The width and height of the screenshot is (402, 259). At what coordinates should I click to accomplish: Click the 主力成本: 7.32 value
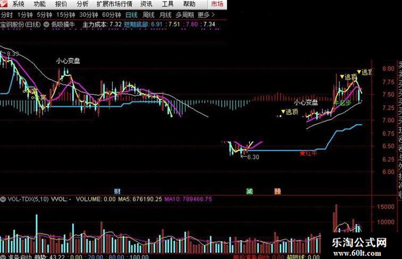102,25
